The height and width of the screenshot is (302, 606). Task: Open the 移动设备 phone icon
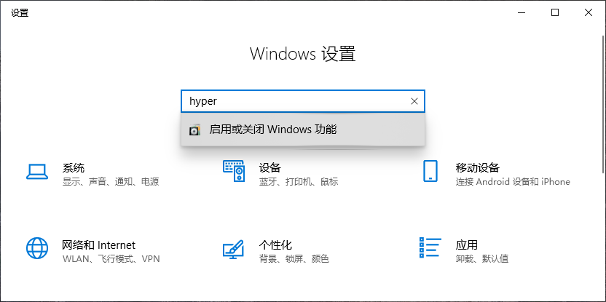pos(430,171)
